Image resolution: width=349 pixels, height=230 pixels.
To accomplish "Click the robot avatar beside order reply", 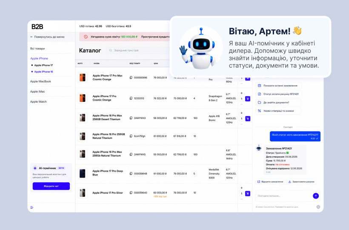I will coord(259,148).
